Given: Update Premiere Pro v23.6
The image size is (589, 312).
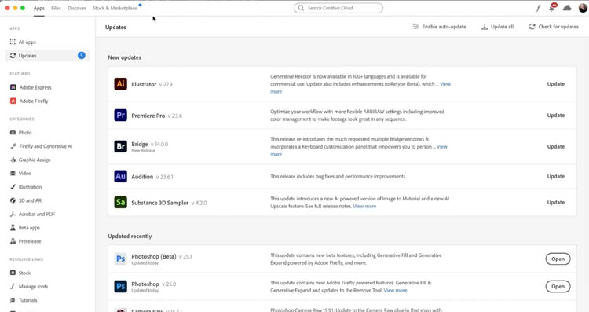Looking at the screenshot, I should 555,115.
